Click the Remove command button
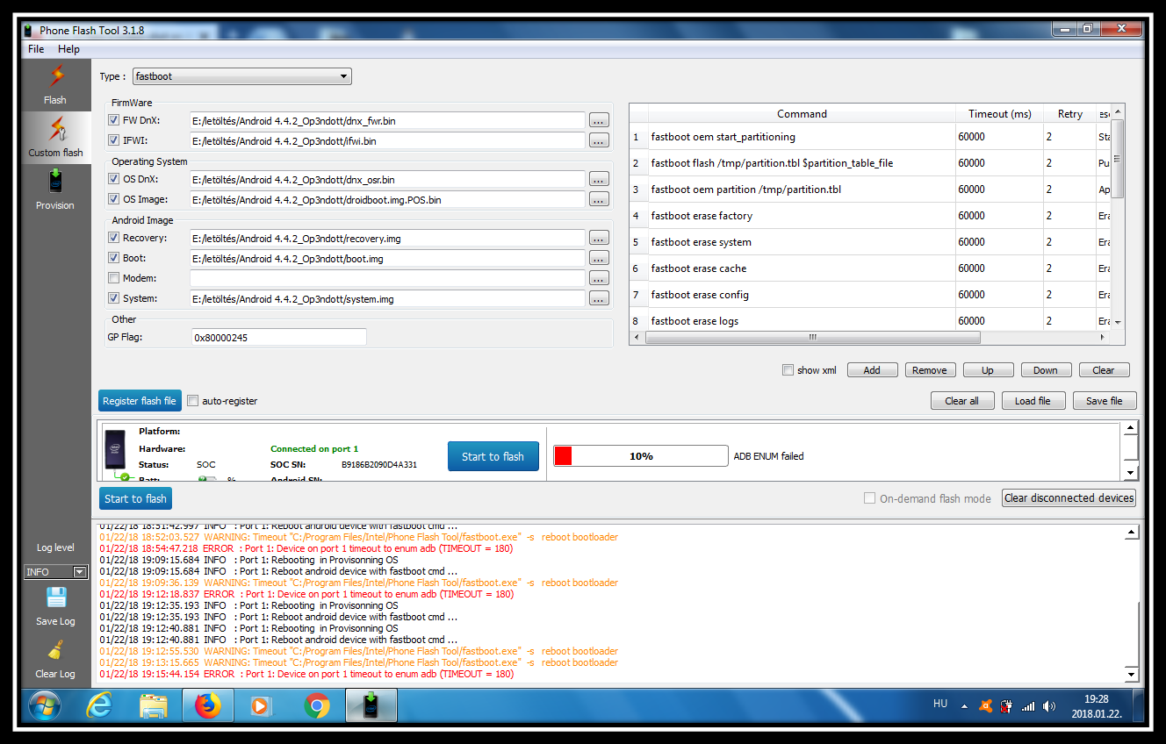The image size is (1166, 744). pos(930,370)
